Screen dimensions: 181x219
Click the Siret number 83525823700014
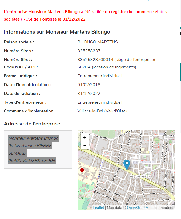coord(95,60)
